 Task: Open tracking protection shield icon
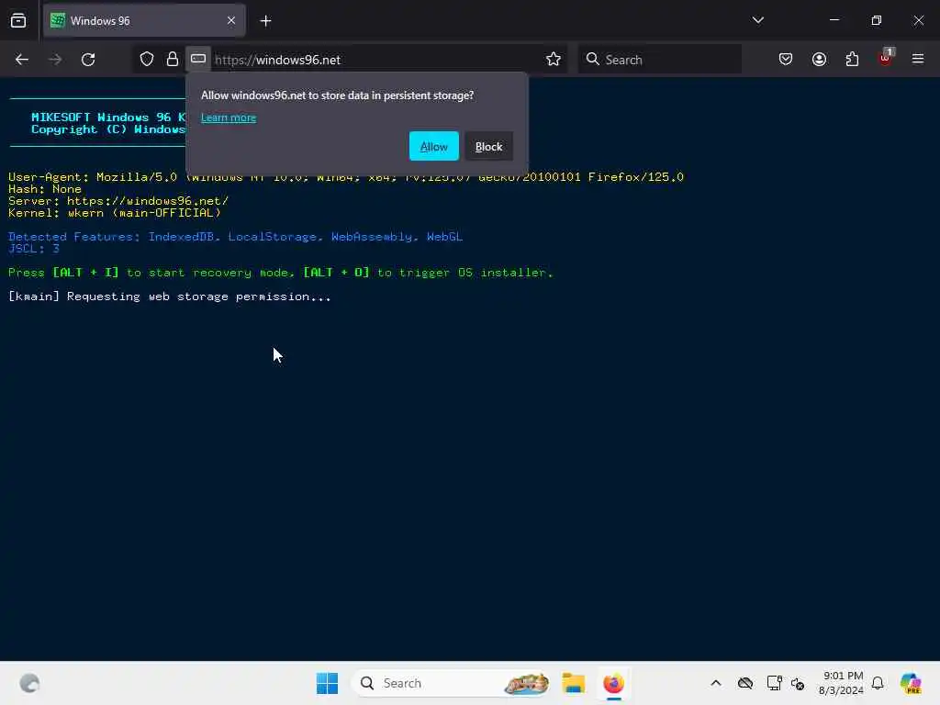[x=147, y=59]
